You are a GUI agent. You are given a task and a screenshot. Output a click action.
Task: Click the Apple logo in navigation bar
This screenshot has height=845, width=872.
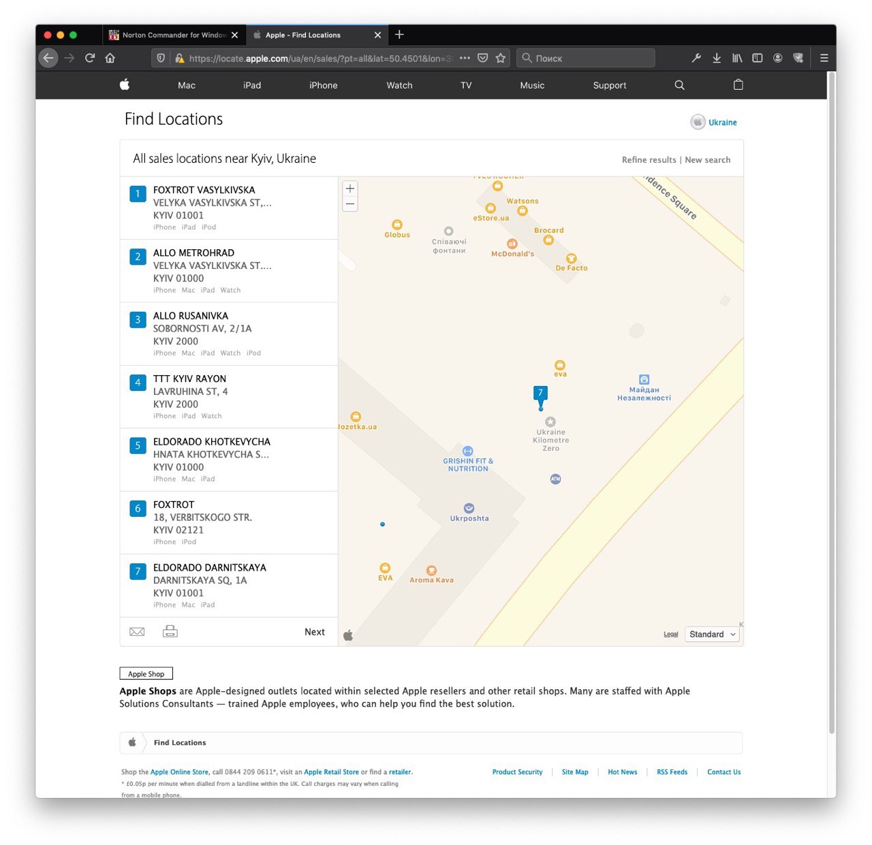[125, 85]
